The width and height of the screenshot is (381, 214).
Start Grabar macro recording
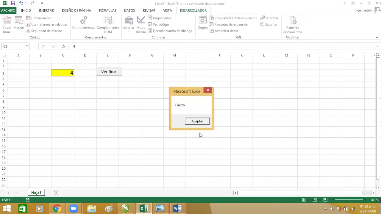pos(39,18)
